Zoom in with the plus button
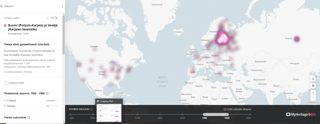Screen dimensions: 320x124 pos(313,93)
